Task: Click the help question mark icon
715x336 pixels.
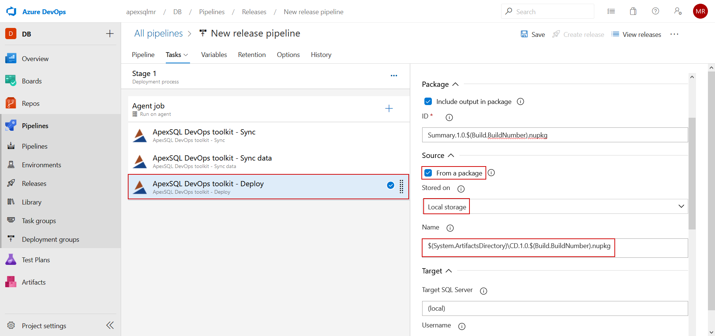Action: 655,12
